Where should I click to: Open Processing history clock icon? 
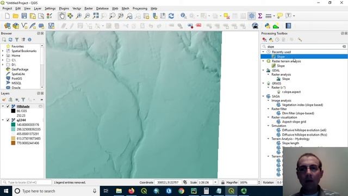277,40
